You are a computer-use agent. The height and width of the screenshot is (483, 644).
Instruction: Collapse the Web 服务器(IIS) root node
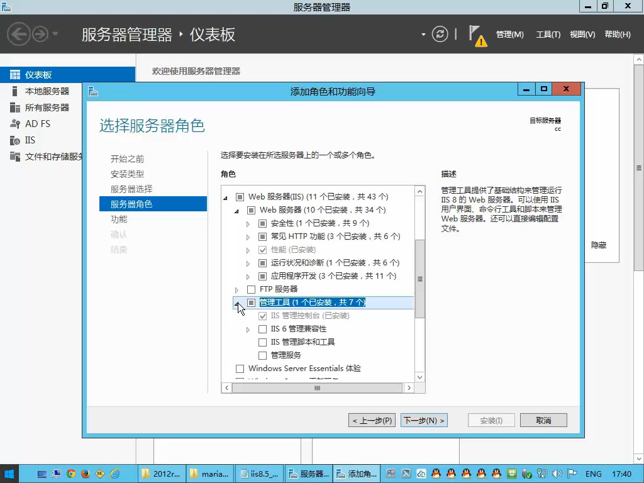[226, 198]
